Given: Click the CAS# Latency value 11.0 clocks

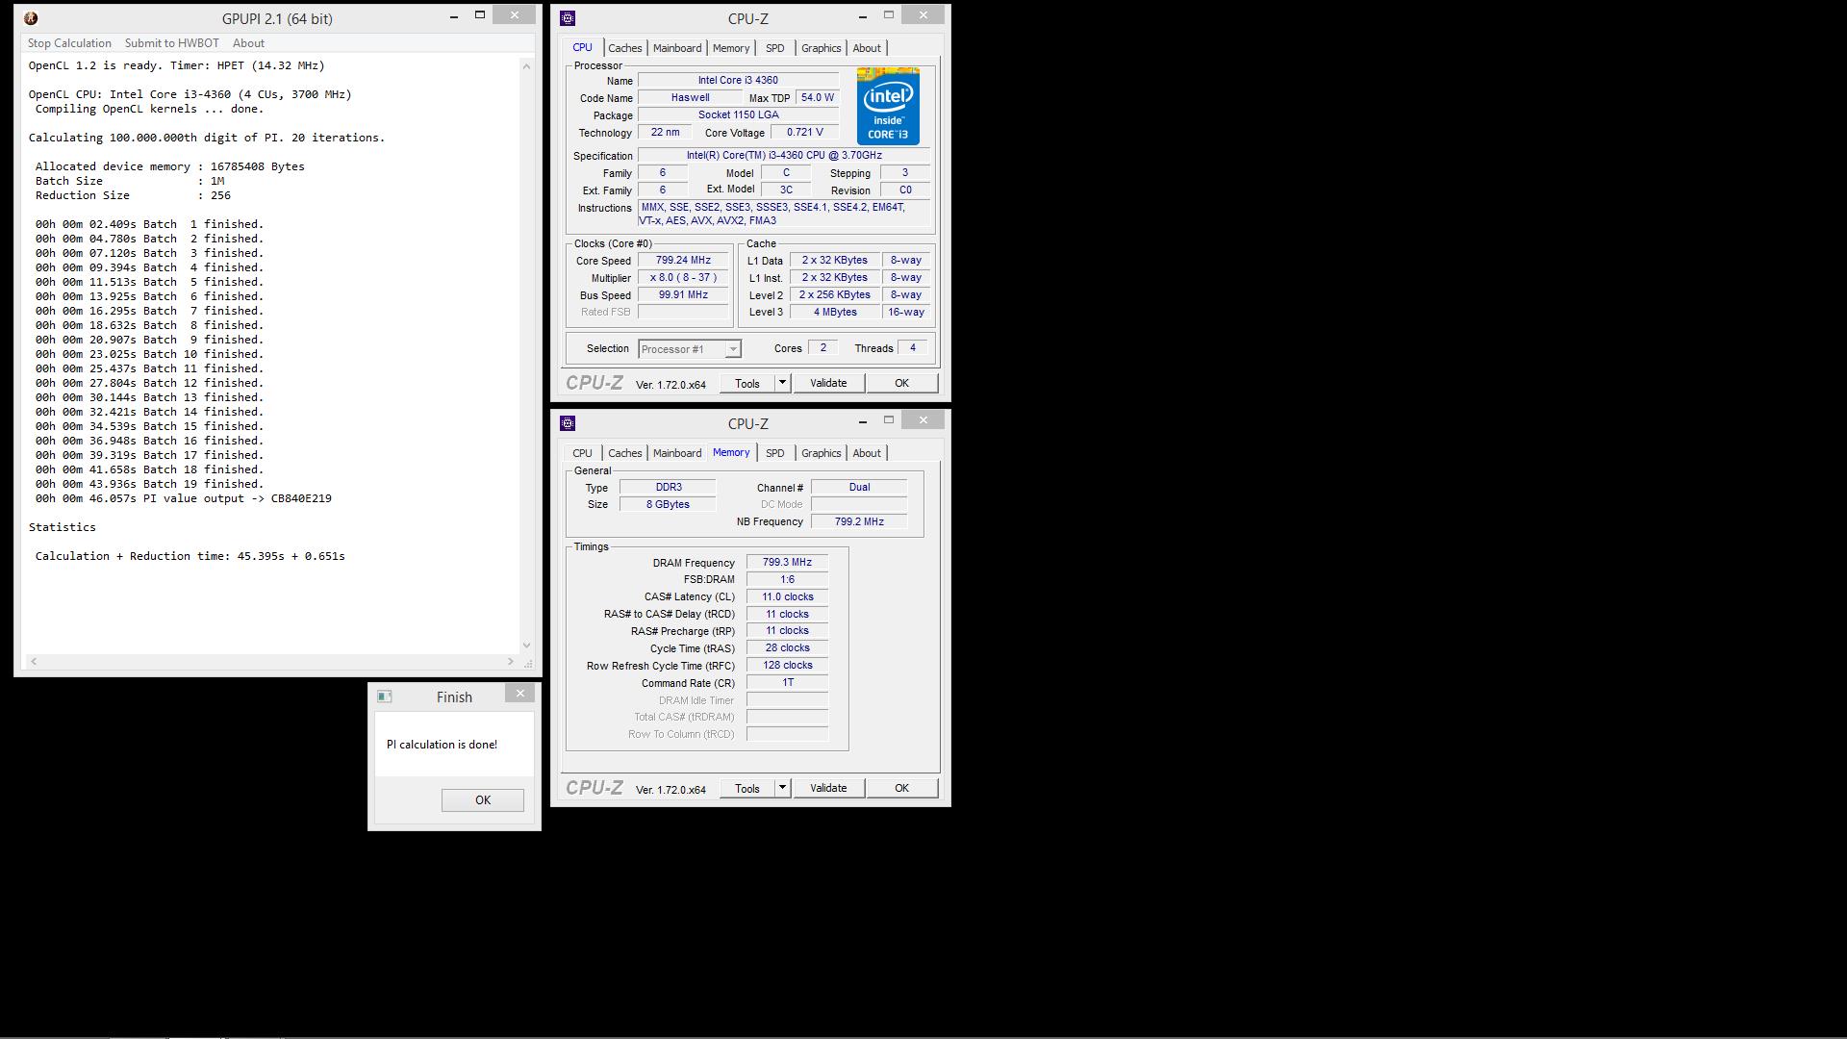Looking at the screenshot, I should click(787, 597).
